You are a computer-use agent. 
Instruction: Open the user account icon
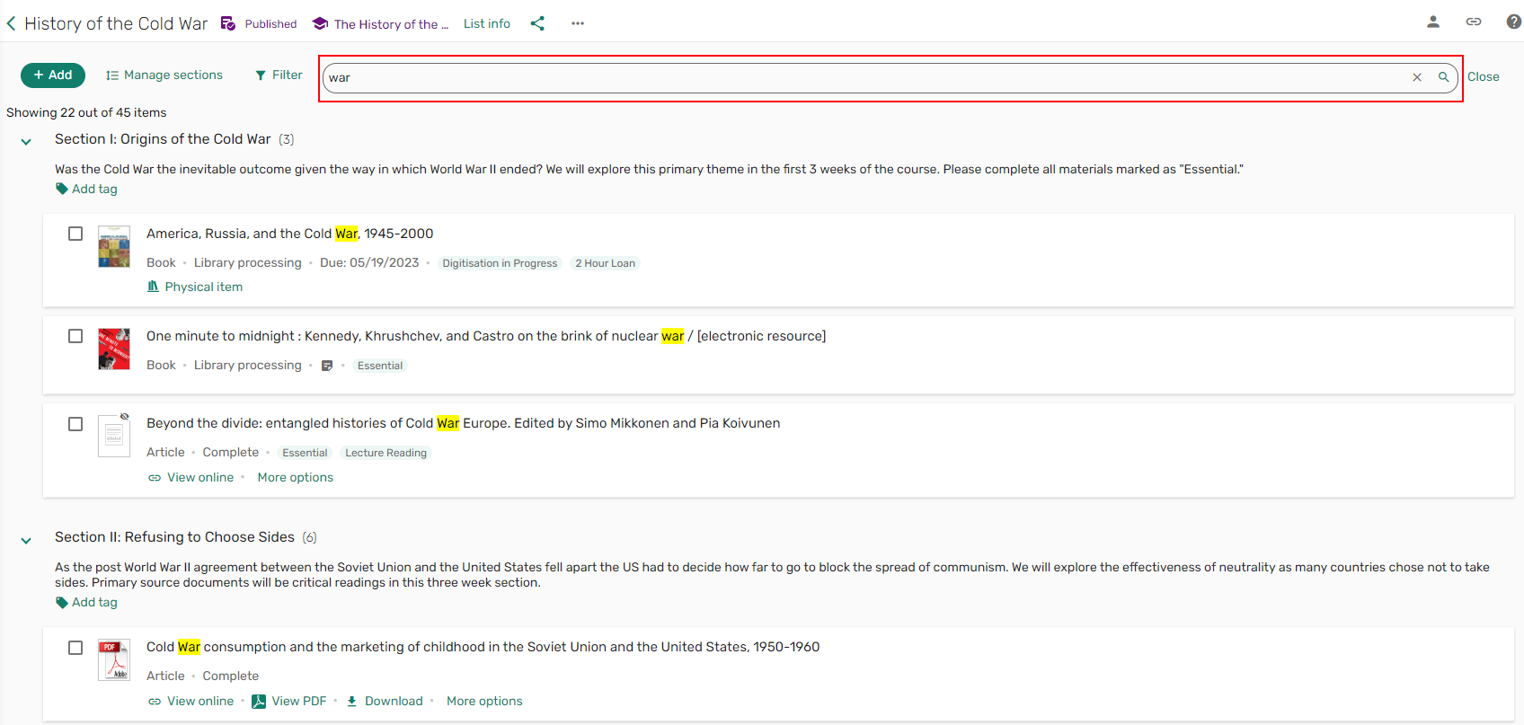pos(1433,22)
